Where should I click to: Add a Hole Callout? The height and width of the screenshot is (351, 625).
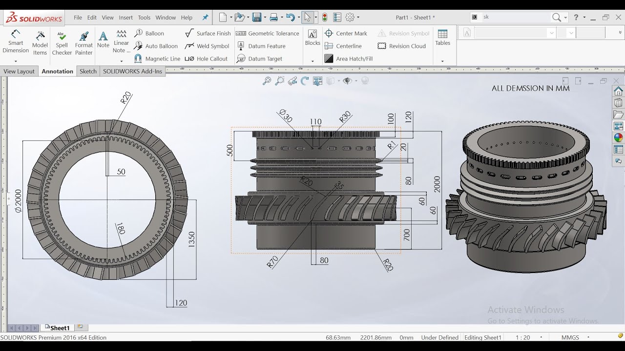pos(206,58)
